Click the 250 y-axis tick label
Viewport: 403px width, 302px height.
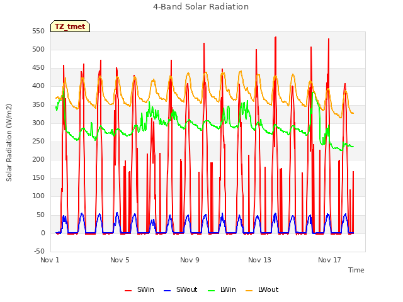[38, 142]
